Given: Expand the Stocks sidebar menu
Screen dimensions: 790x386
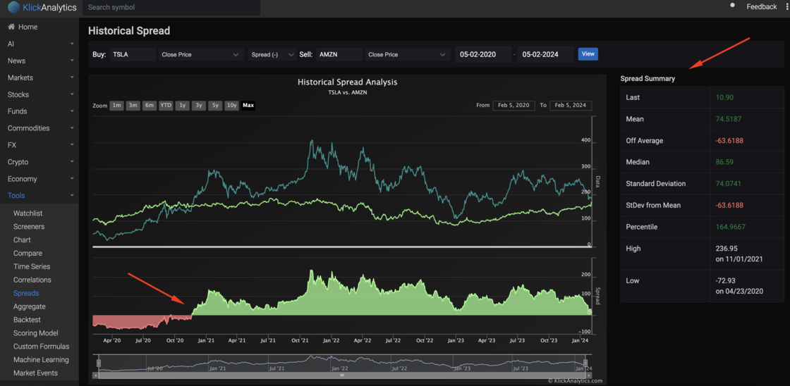Looking at the screenshot, I should (x=39, y=94).
